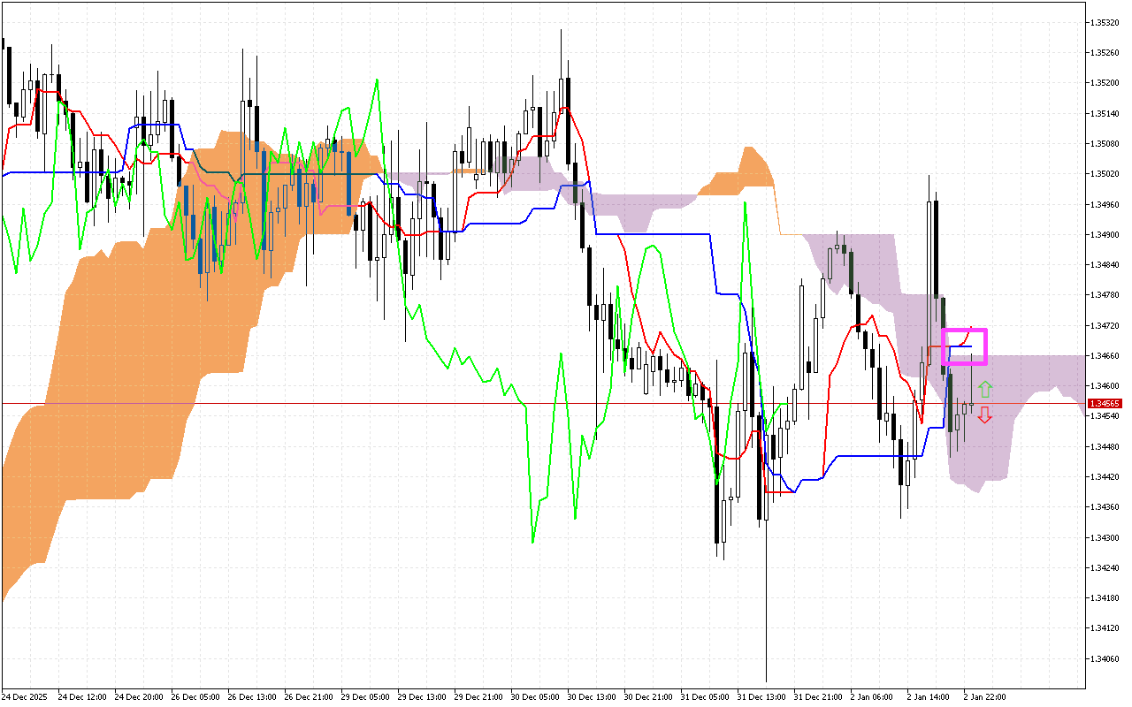Click the purple Ichimoku cloud projection area
1132x707 pixels.
click(x=1044, y=371)
